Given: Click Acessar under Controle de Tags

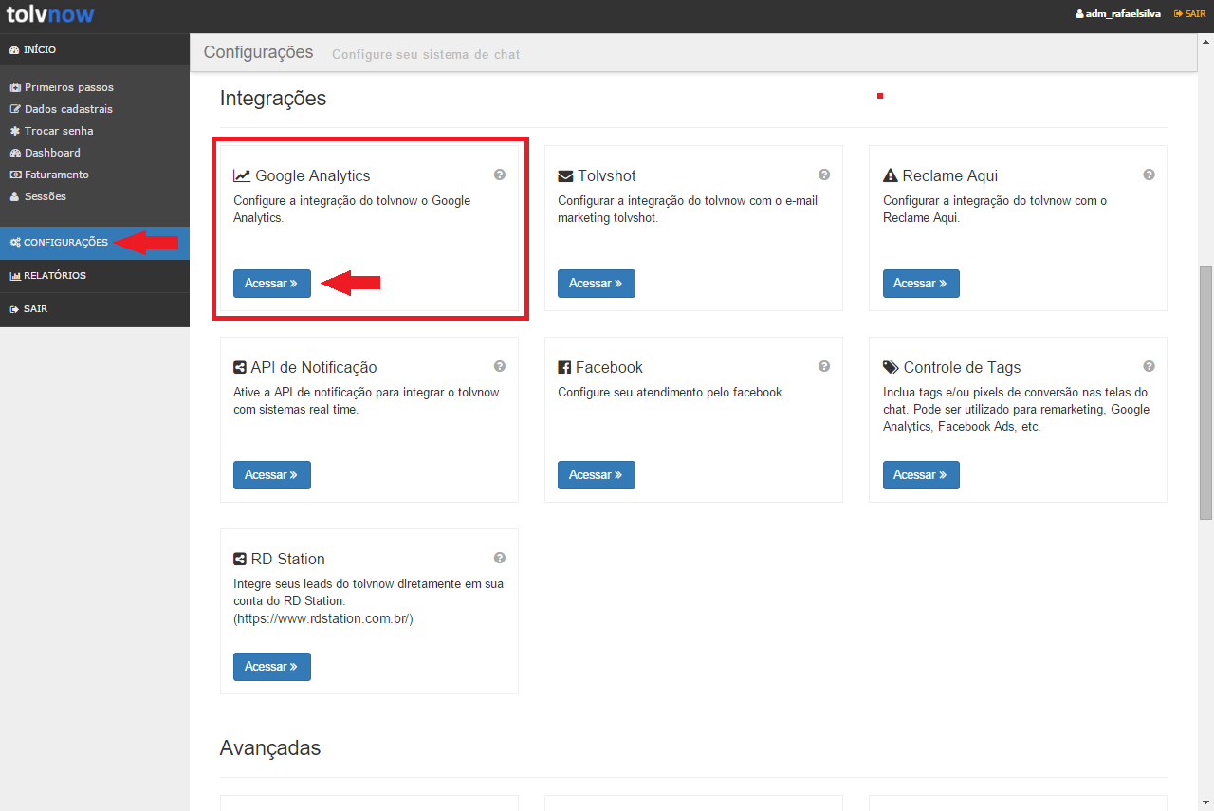Looking at the screenshot, I should click(x=921, y=475).
